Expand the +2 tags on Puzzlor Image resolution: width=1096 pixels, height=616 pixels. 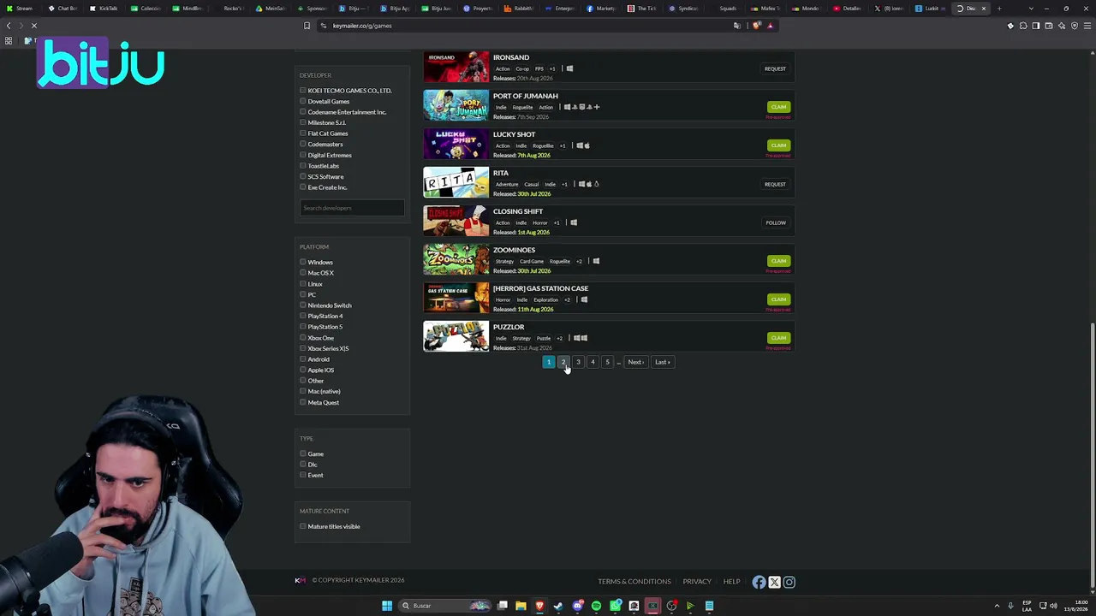[560, 338]
